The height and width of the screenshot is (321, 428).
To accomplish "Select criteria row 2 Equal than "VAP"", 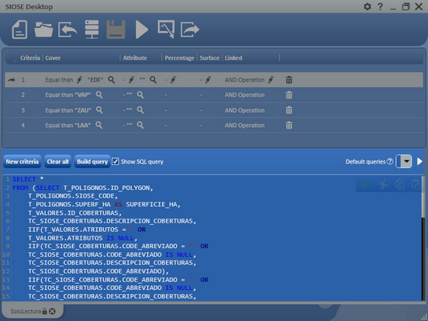I will point(214,95).
